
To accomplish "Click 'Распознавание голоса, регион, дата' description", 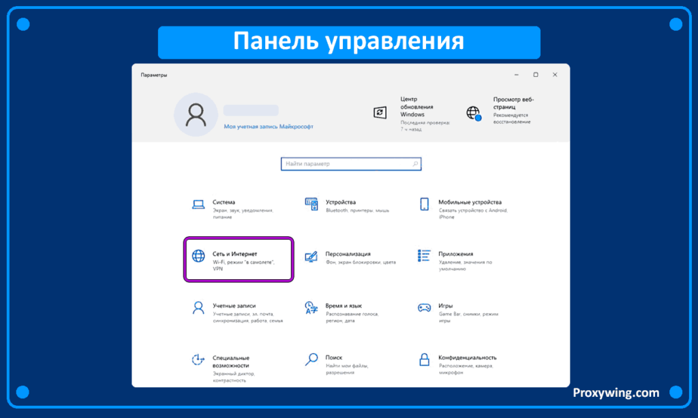I will [352, 317].
